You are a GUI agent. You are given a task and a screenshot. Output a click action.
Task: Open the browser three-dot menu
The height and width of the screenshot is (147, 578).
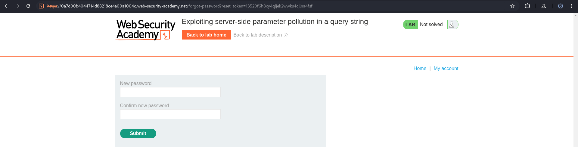[x=571, y=6]
